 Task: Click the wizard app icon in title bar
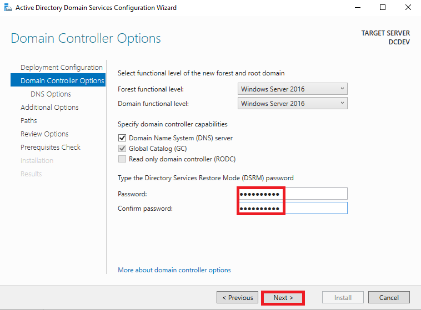coord(8,8)
